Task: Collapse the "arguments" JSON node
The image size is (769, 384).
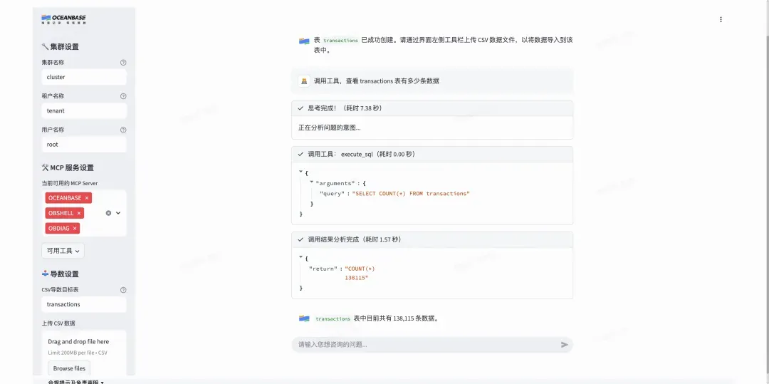Action: coord(311,182)
